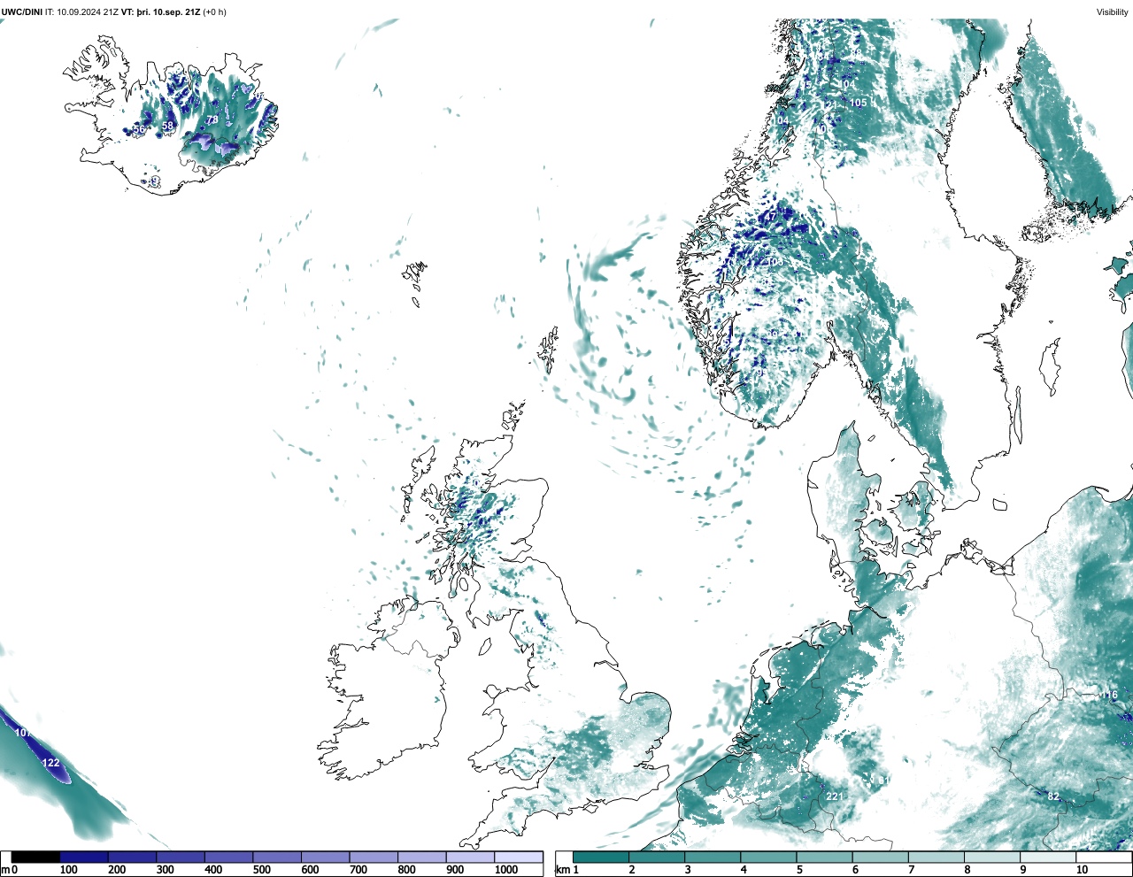
Task: Click the 'km' unit label of legend
Action: 563,870
